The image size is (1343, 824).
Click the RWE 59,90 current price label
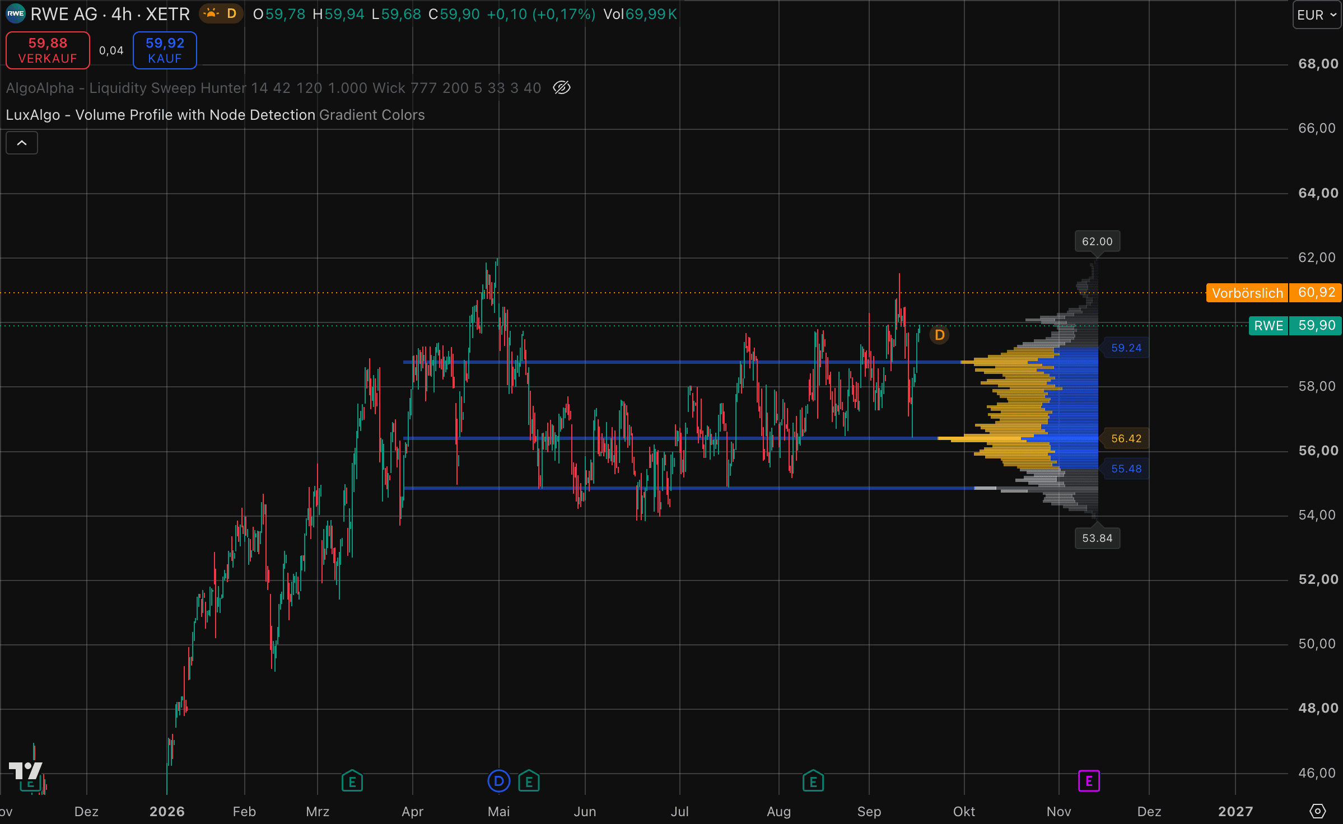[x=1295, y=326]
